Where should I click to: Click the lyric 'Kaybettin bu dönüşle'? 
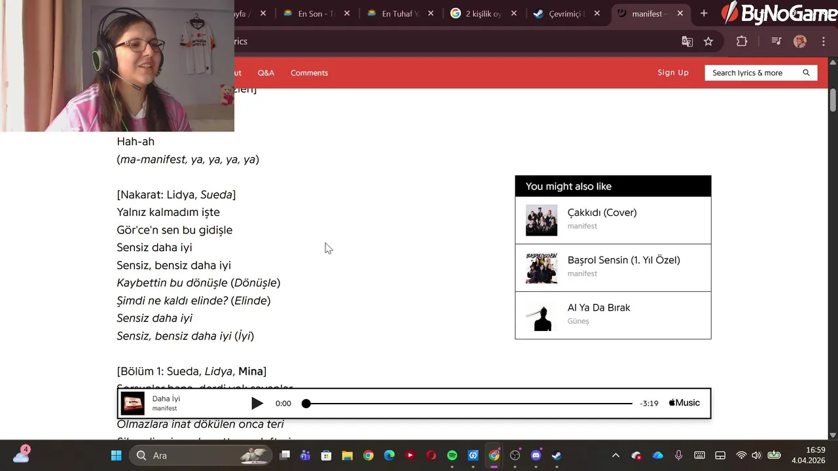(x=172, y=283)
